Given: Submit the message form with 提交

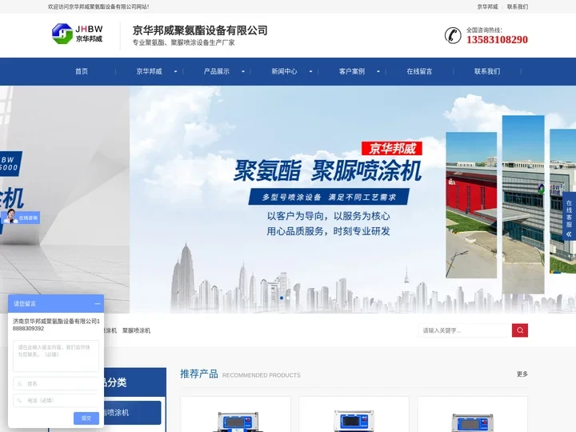Looking at the screenshot, I should tap(86, 418).
